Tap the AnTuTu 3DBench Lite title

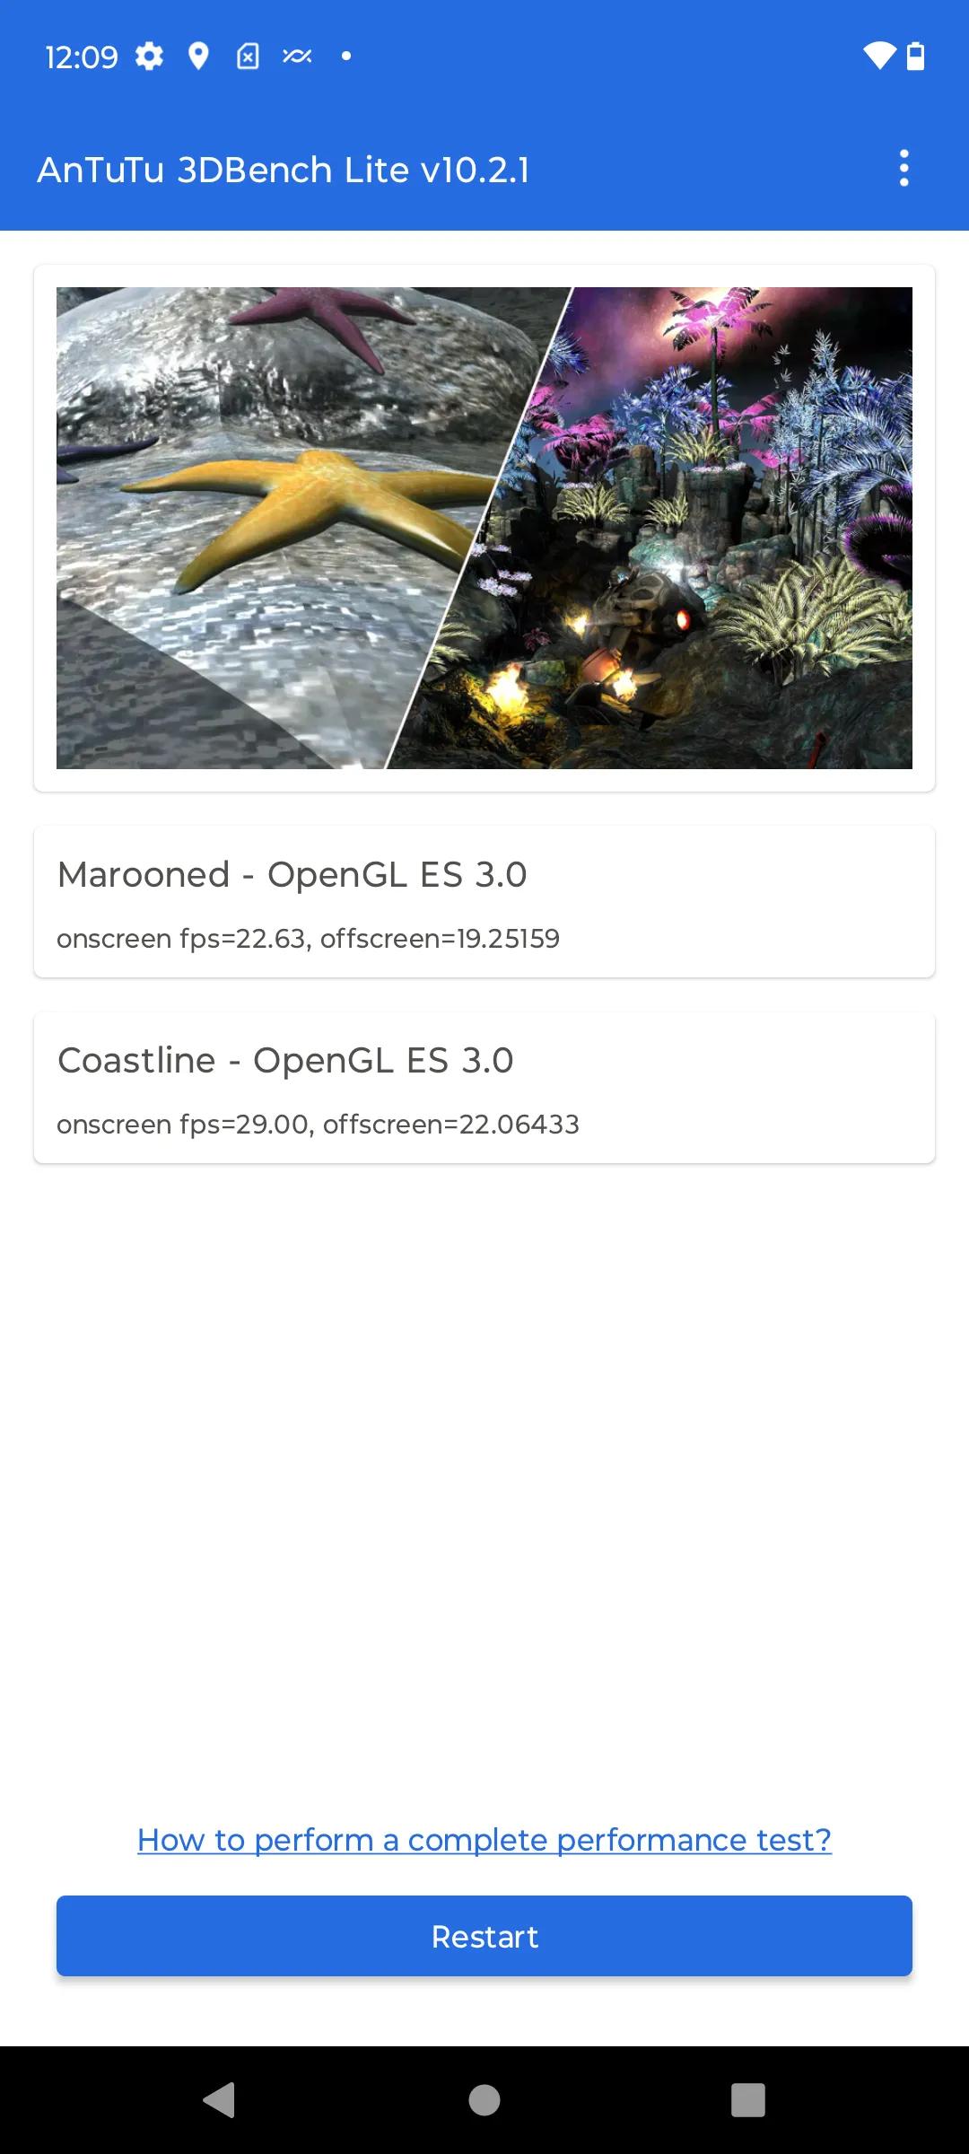[284, 170]
